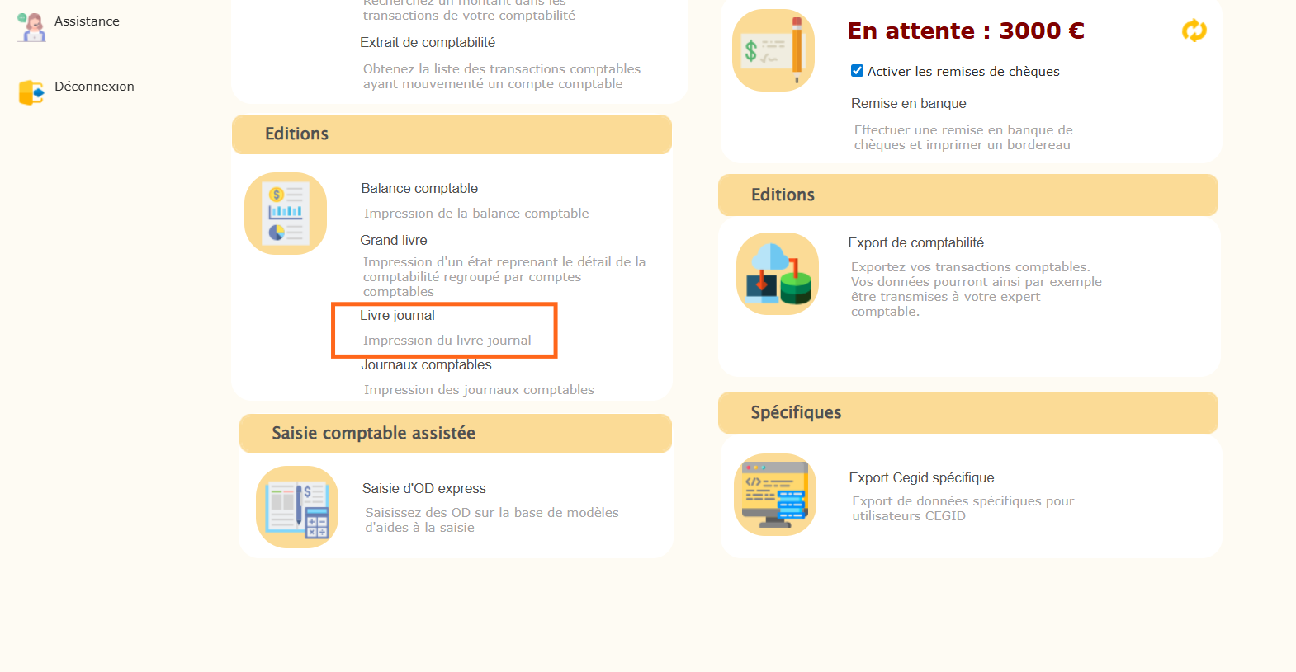Click the orange refresh arrows icon

[x=1194, y=31]
